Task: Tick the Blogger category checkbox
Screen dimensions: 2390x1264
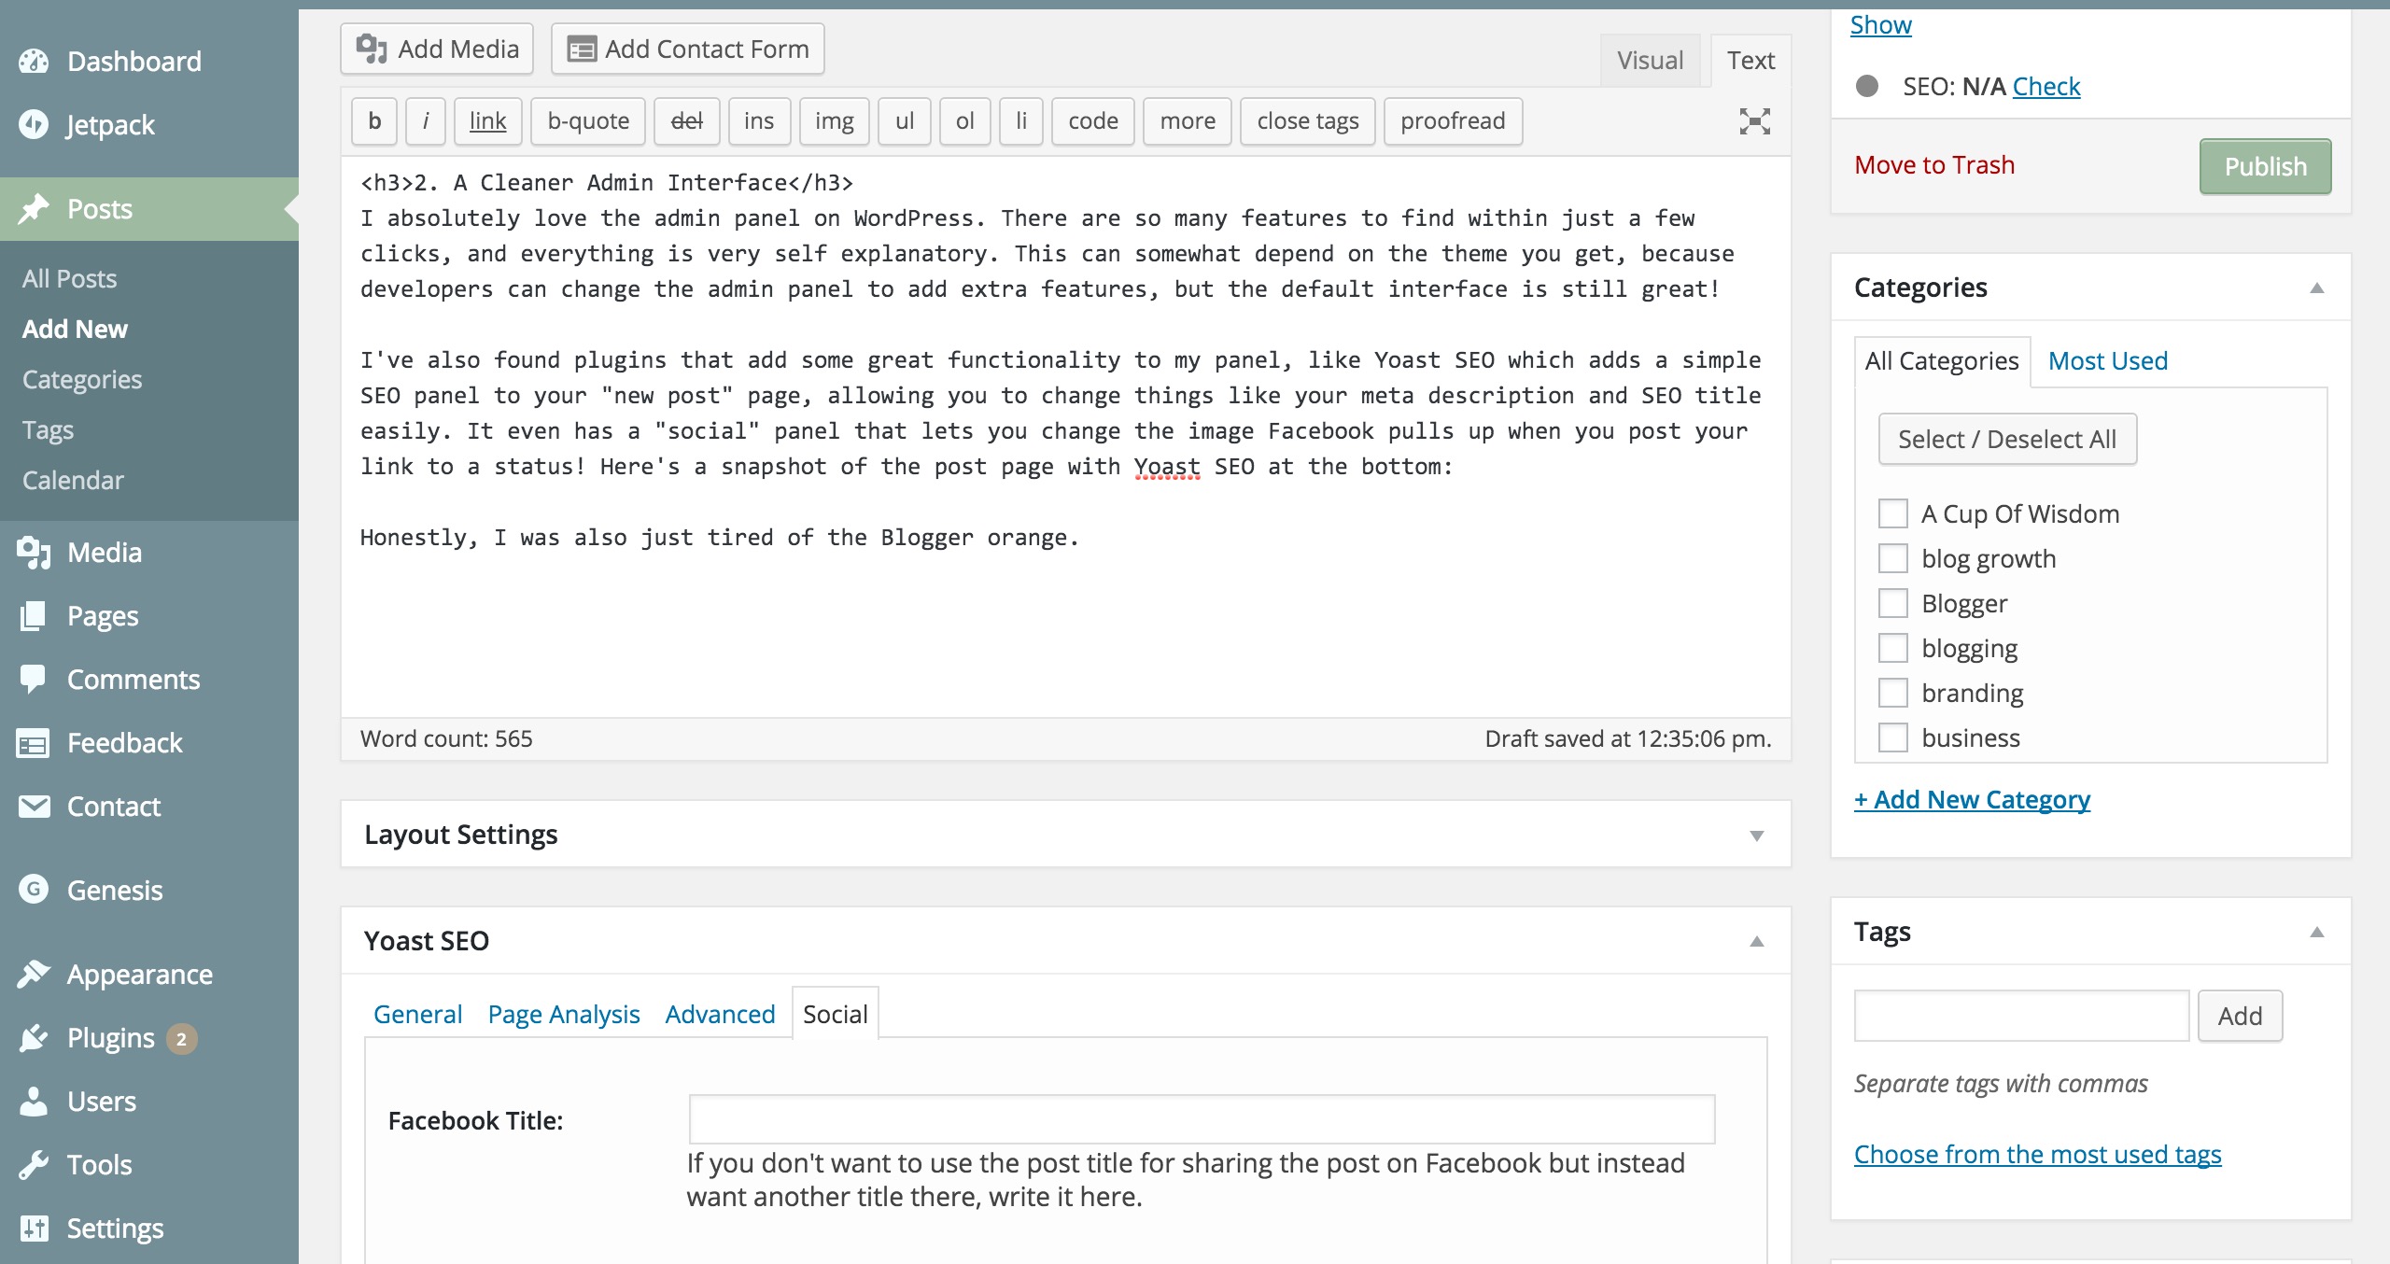Action: tap(1892, 603)
